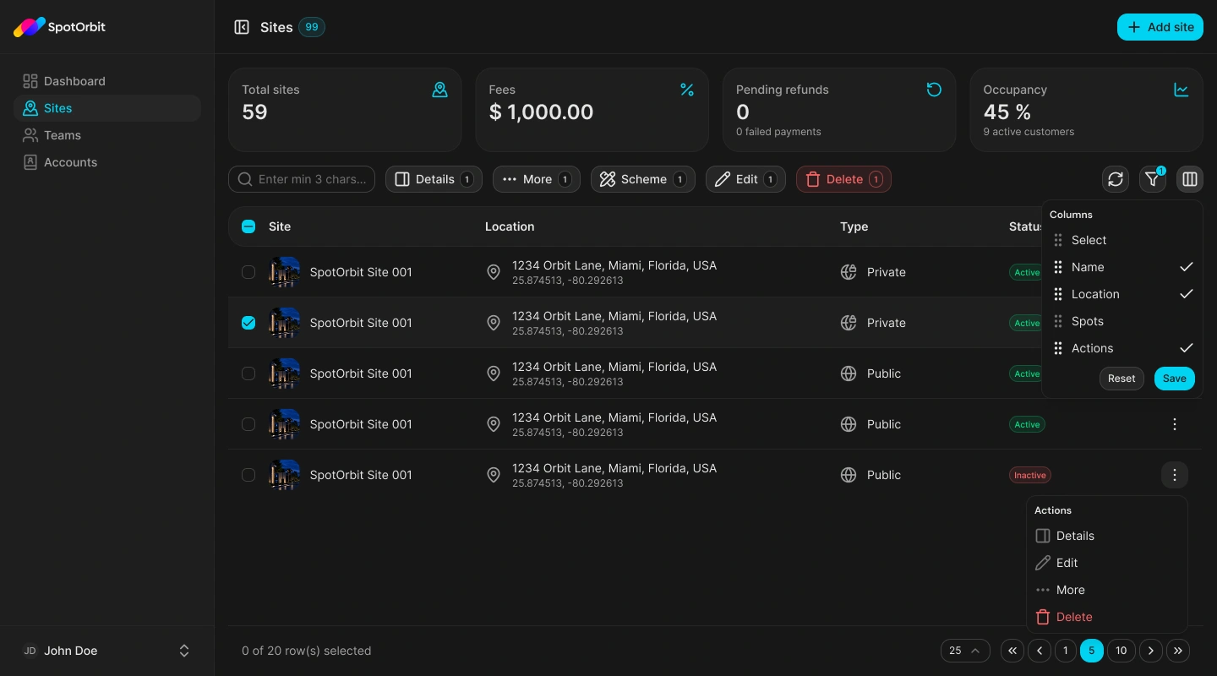The height and width of the screenshot is (676, 1217).
Task: Open Dashboard in sidebar
Action: tap(107, 81)
